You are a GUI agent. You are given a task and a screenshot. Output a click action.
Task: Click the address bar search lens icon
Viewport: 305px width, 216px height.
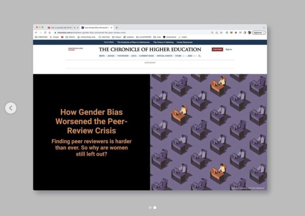[212, 32]
